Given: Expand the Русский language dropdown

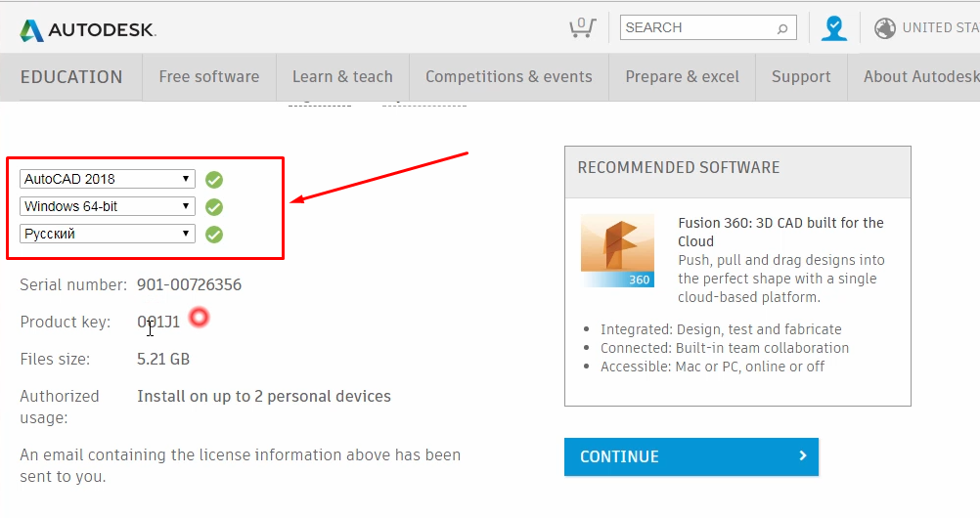Looking at the screenshot, I should (x=108, y=234).
